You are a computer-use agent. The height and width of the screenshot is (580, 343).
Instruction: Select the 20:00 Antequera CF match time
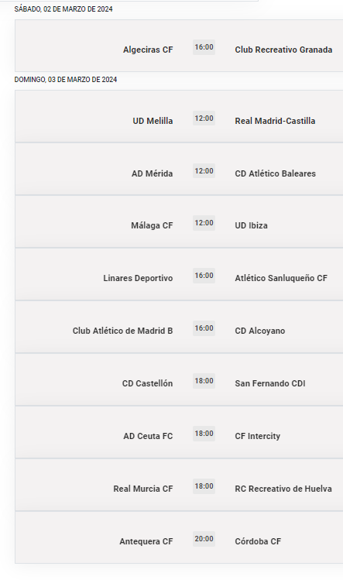pos(204,539)
